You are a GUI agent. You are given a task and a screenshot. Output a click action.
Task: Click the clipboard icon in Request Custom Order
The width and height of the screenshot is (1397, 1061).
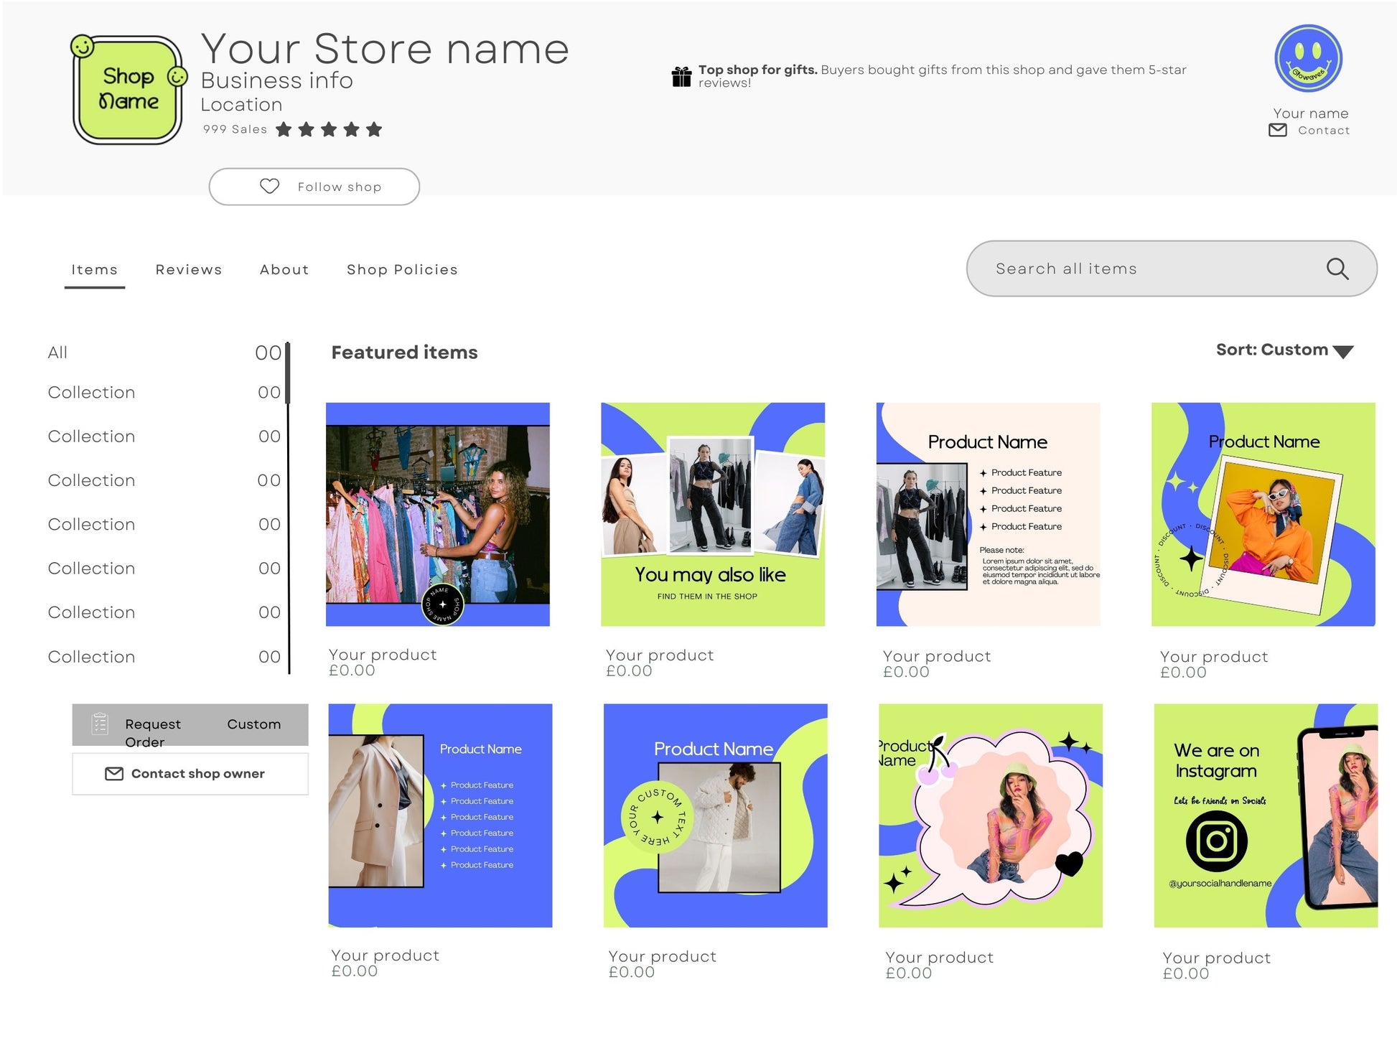[101, 724]
